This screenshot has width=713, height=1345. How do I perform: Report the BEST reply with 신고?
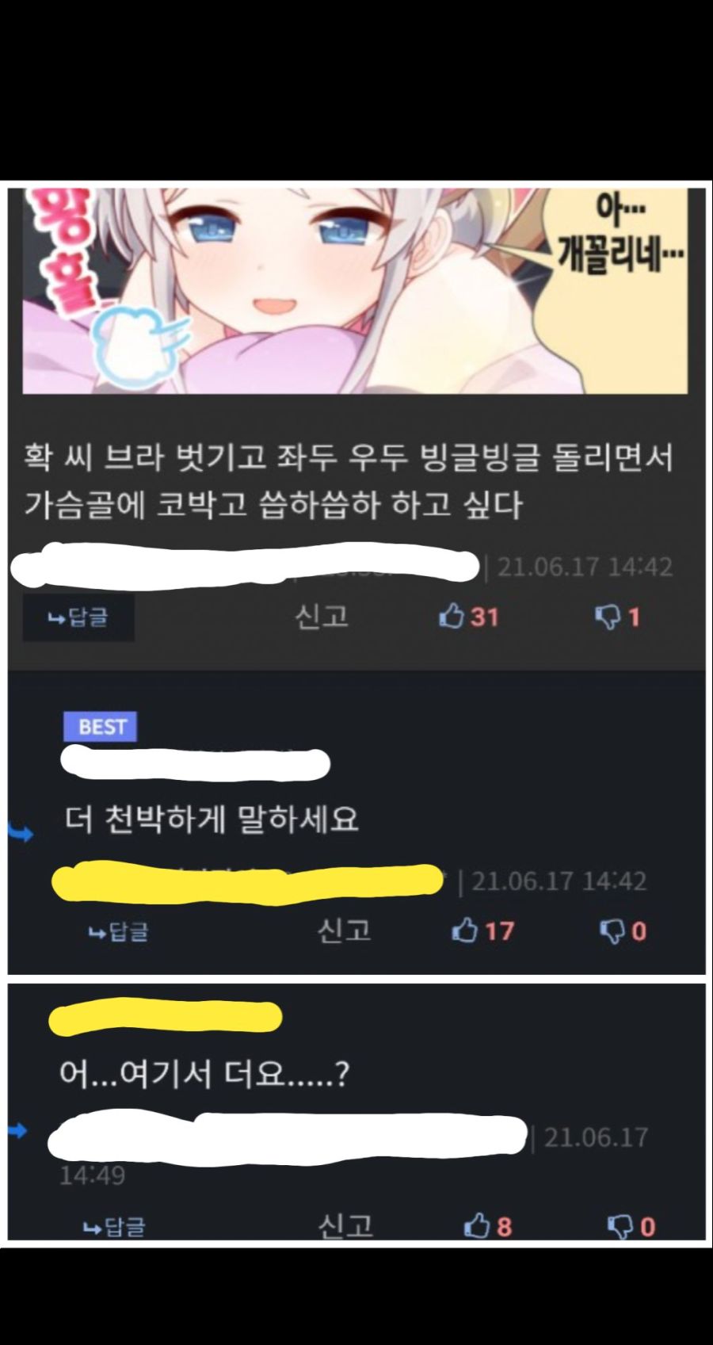click(x=345, y=930)
